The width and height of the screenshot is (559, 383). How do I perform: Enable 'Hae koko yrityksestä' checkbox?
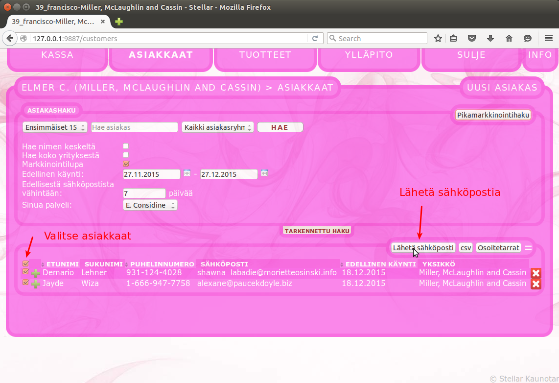[x=126, y=155]
